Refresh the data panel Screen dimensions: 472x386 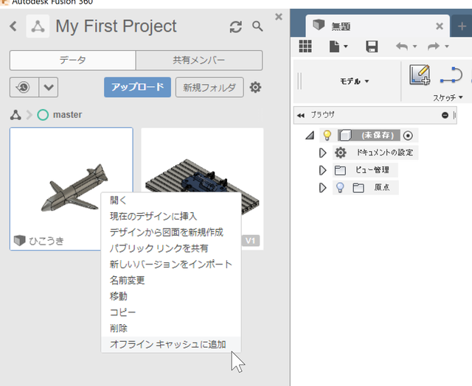point(236,27)
